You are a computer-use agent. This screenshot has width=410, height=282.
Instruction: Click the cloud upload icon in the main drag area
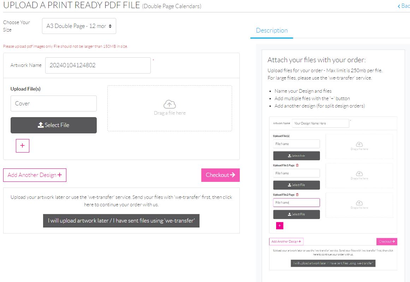(x=170, y=104)
